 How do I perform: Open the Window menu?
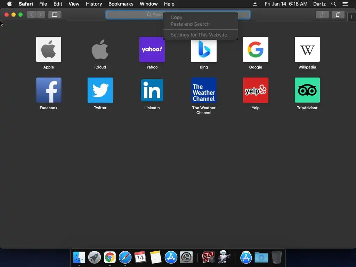click(x=149, y=4)
